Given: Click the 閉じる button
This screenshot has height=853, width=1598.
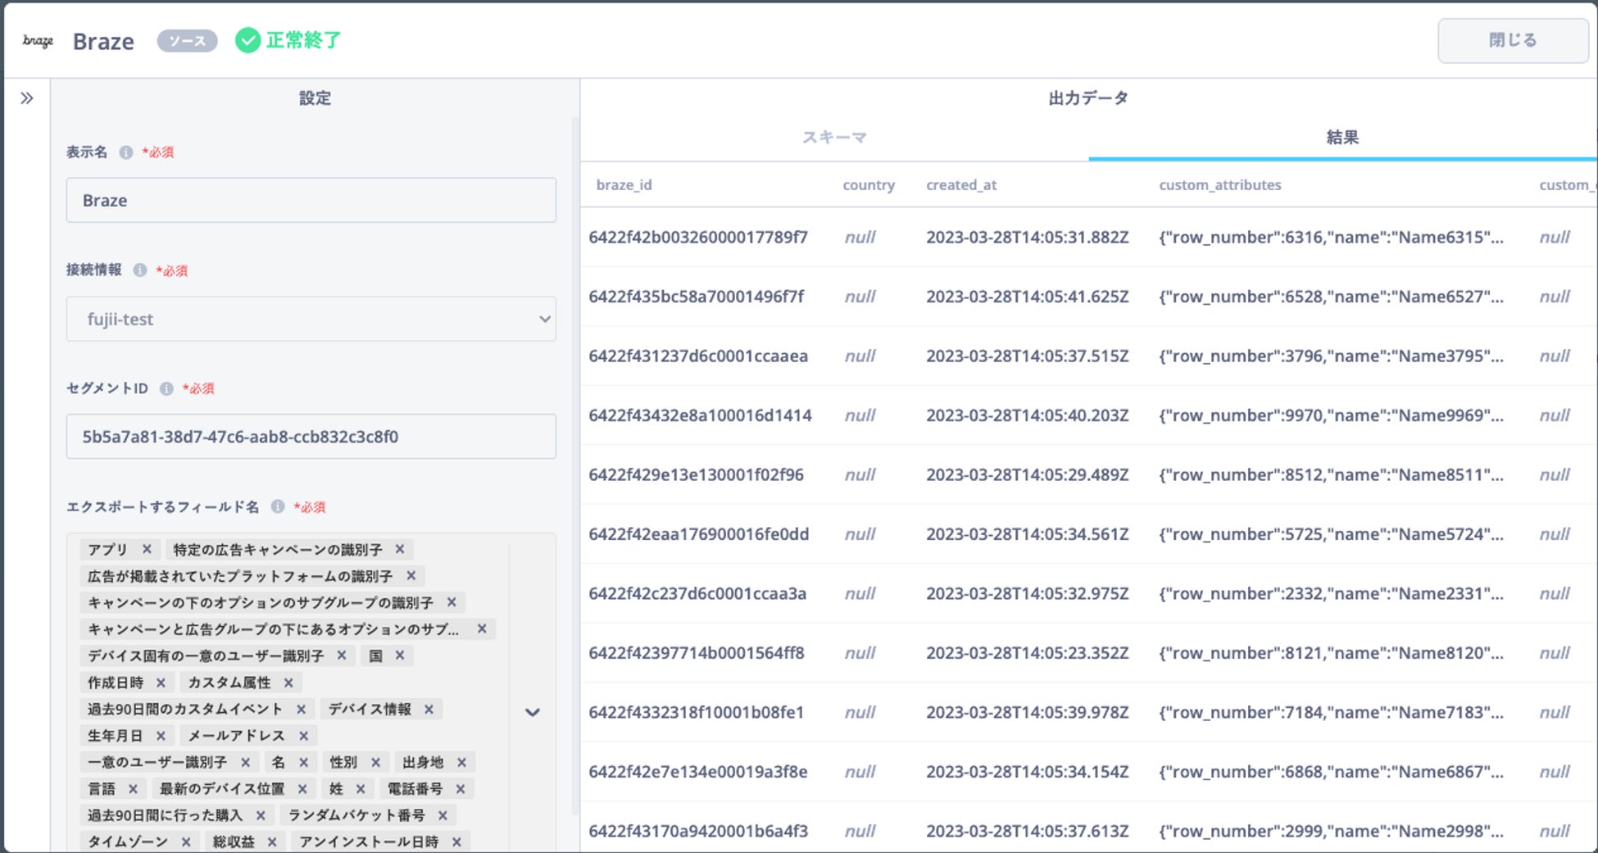Looking at the screenshot, I should click(1513, 40).
